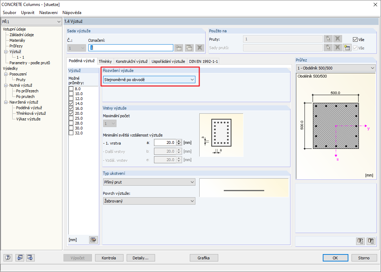Clear selection in Sady prutů row

pos(337,48)
